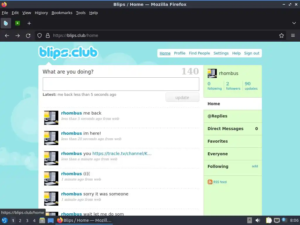Click avatar next to the '((((' post
Viewport: 300px width, 225px height.
[x=51, y=178]
